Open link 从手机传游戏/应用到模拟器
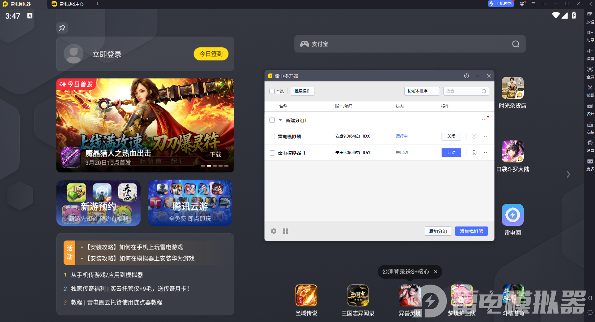Image resolution: width=595 pixels, height=322 pixels. pos(107,275)
